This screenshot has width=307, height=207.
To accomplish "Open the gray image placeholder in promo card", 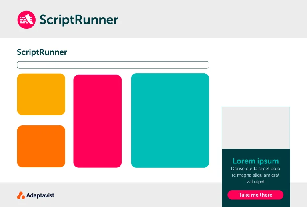I will pos(256,128).
